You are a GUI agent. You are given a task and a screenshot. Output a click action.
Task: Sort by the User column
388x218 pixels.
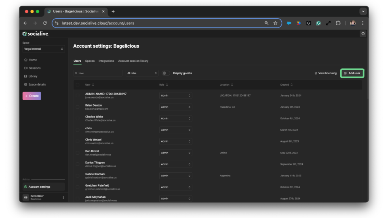90,84
